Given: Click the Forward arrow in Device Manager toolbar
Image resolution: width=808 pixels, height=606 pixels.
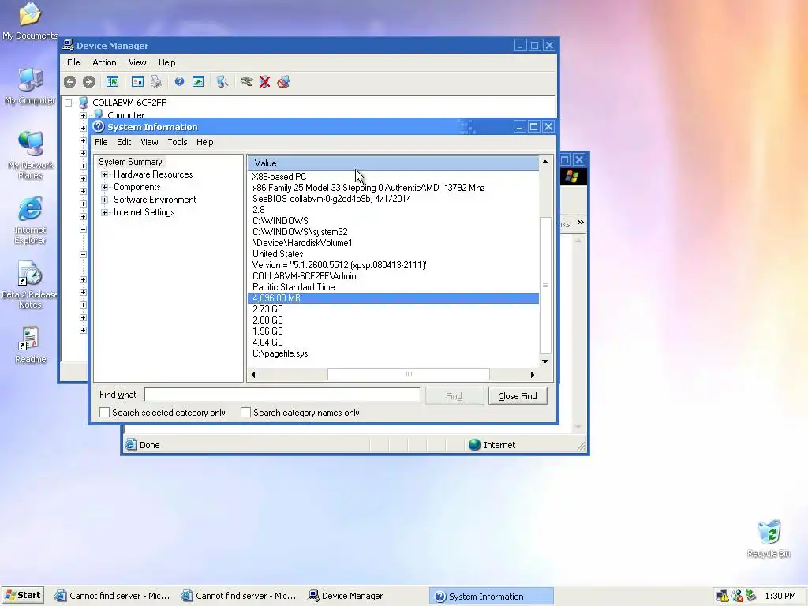Looking at the screenshot, I should pos(88,81).
